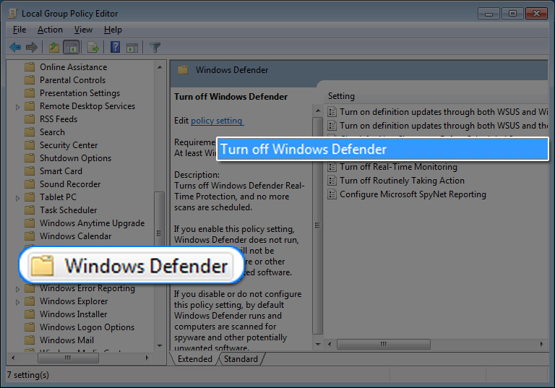Viewport: 555px width, 388px height.
Task: Open the File menu
Action: point(20,30)
